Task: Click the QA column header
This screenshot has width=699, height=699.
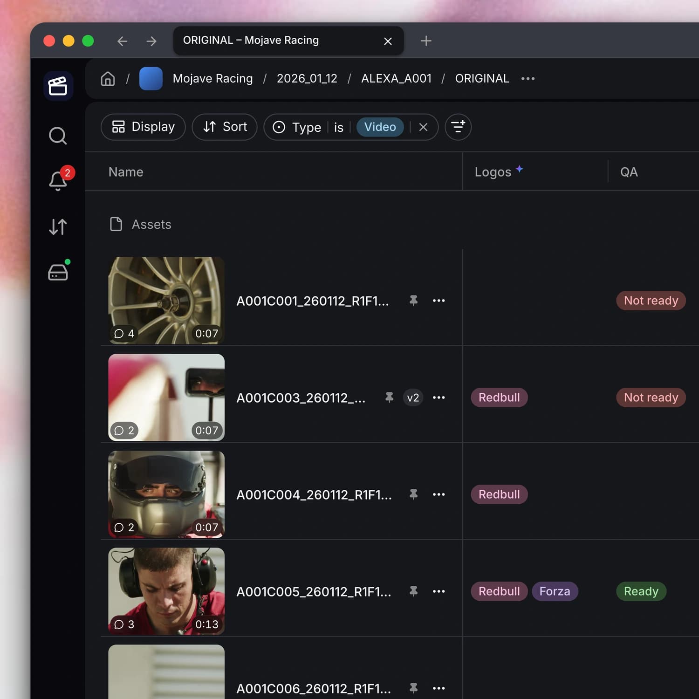Action: pos(629,172)
